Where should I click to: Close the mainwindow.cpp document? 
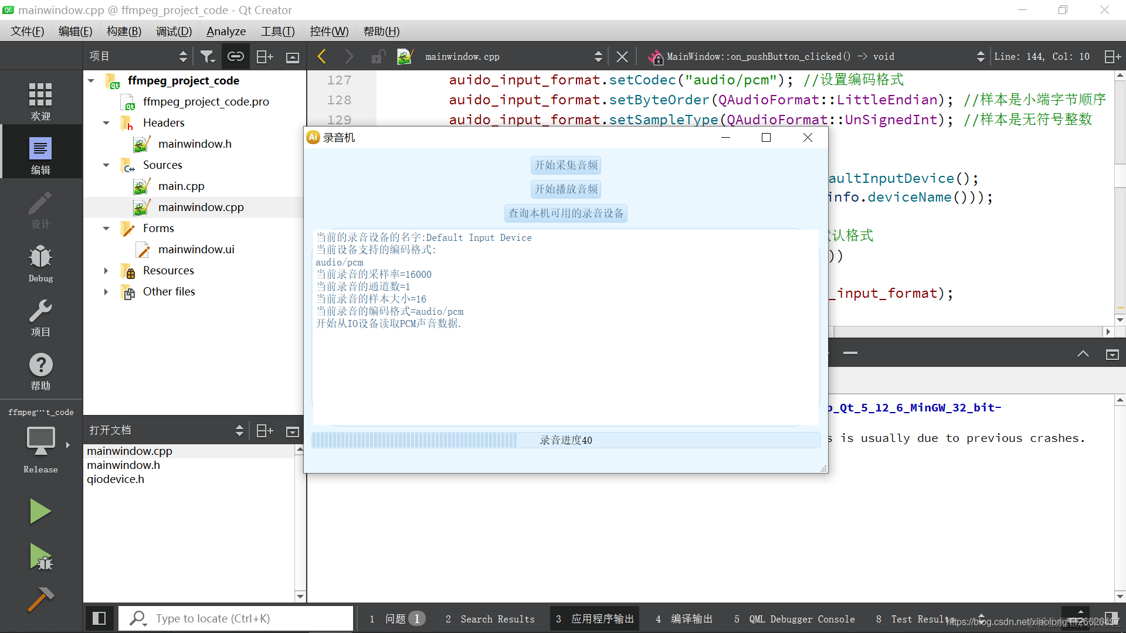(x=622, y=56)
